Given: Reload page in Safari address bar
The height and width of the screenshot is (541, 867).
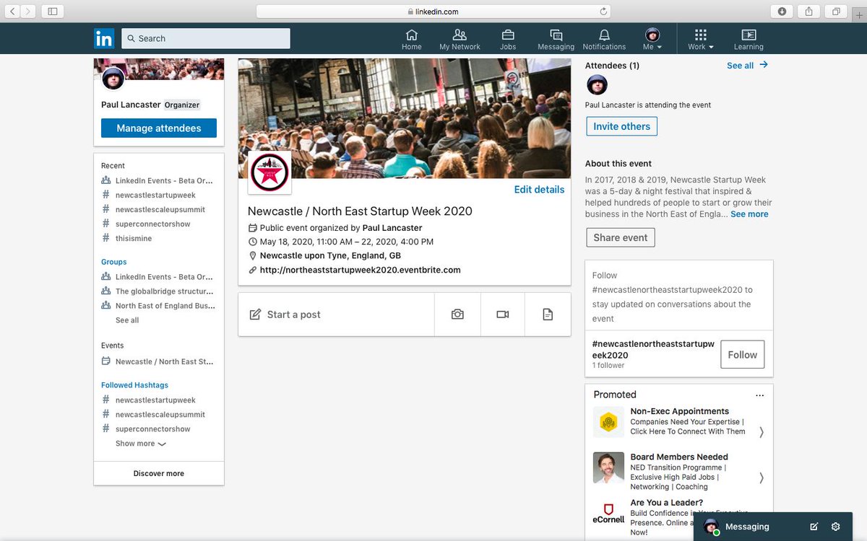Looking at the screenshot, I should coord(603,12).
